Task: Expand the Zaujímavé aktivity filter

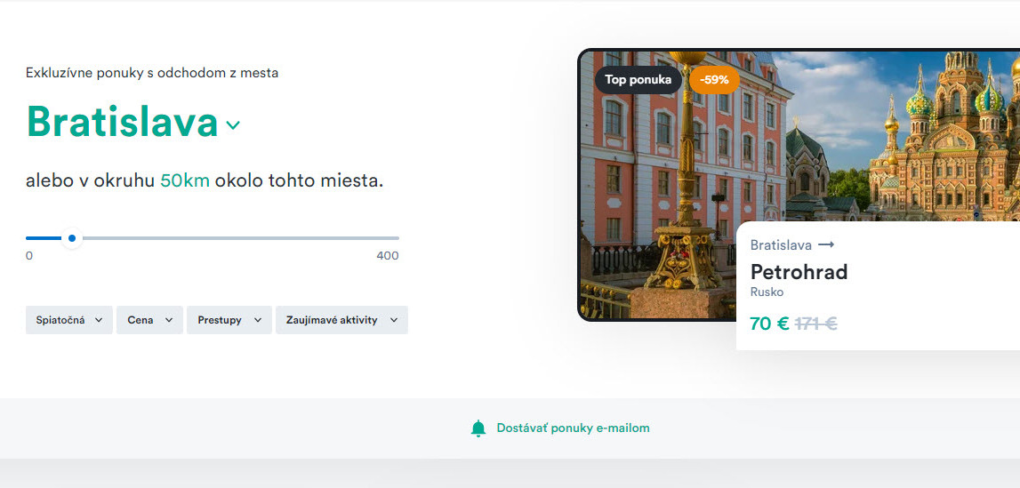Action: click(341, 320)
